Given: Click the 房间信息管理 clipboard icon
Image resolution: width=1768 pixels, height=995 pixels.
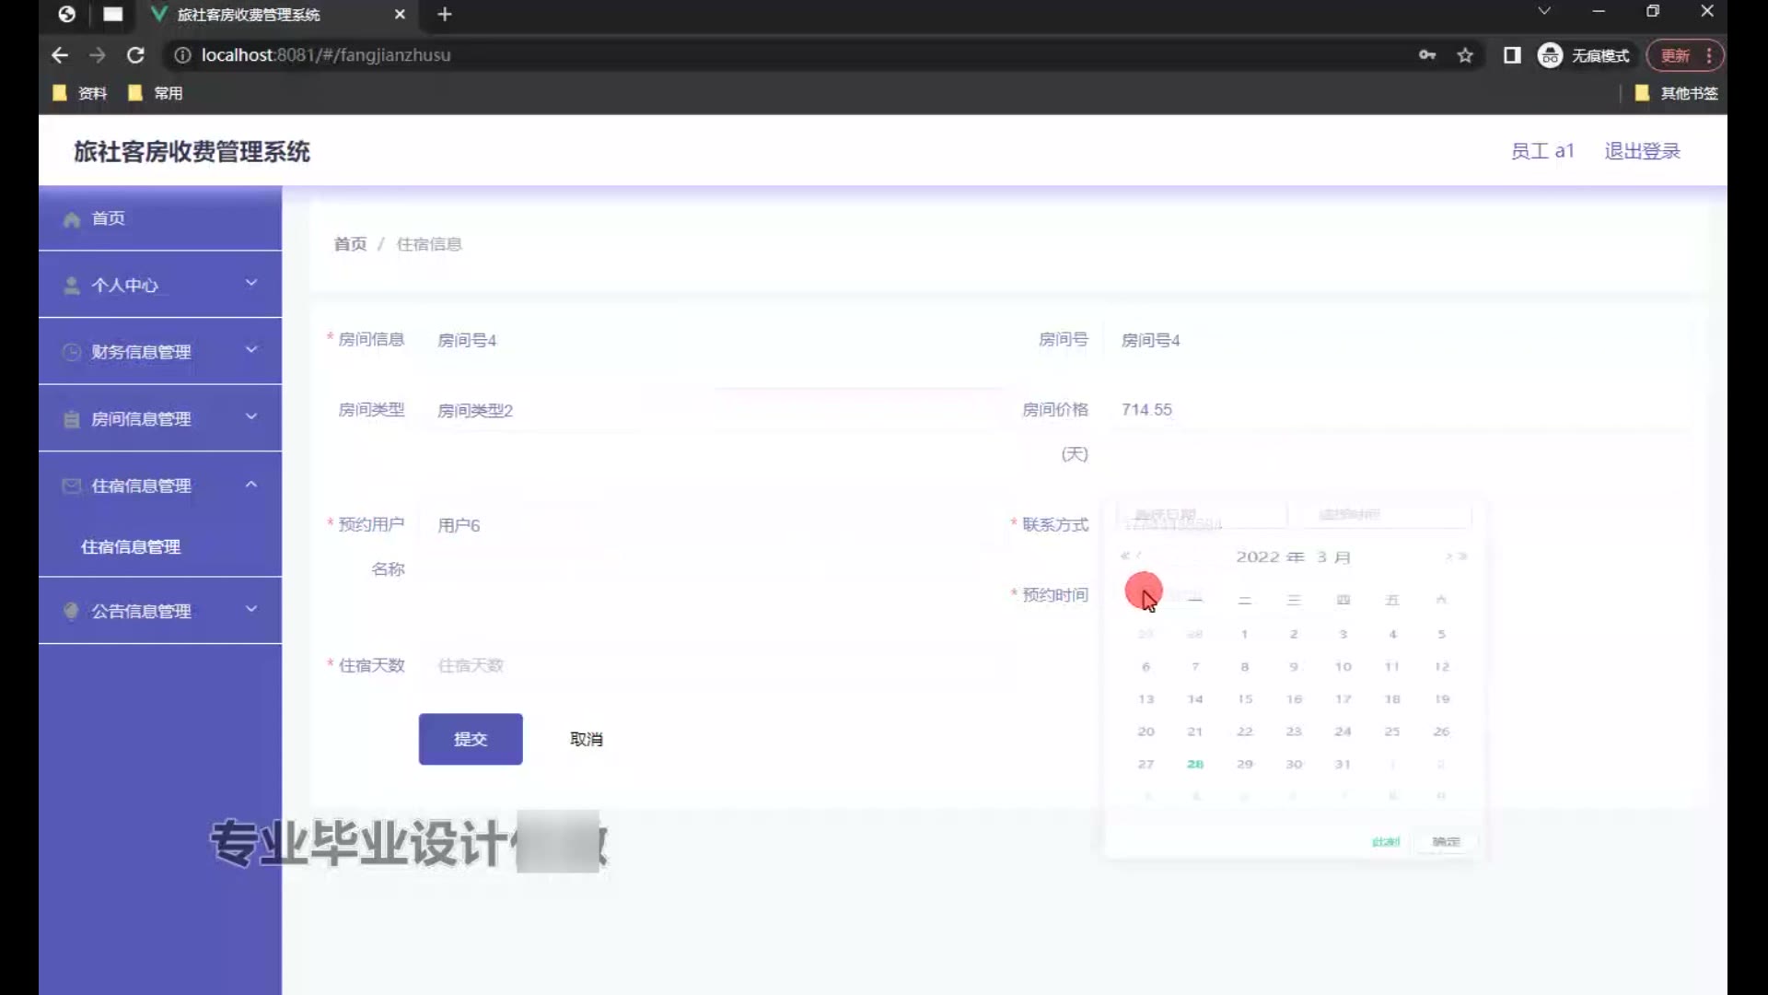Looking at the screenshot, I should click(72, 419).
